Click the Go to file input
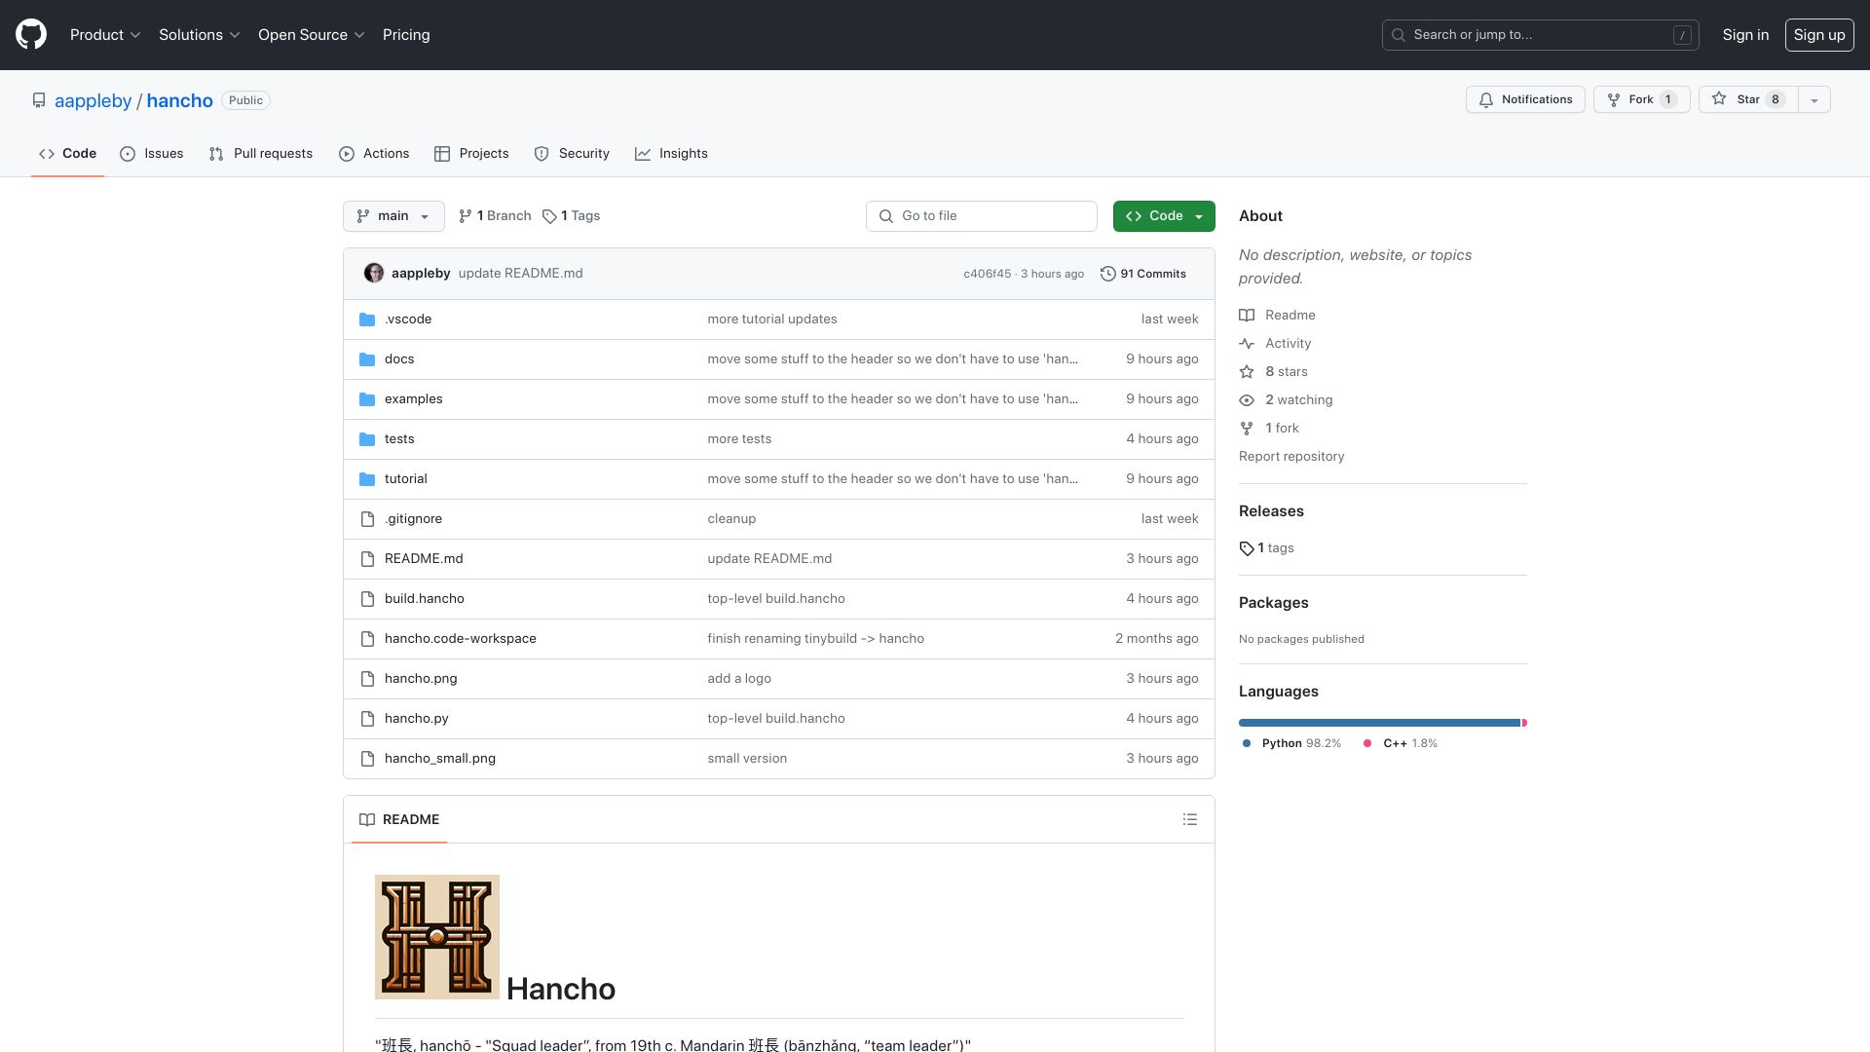This screenshot has height=1052, width=1870. (981, 216)
